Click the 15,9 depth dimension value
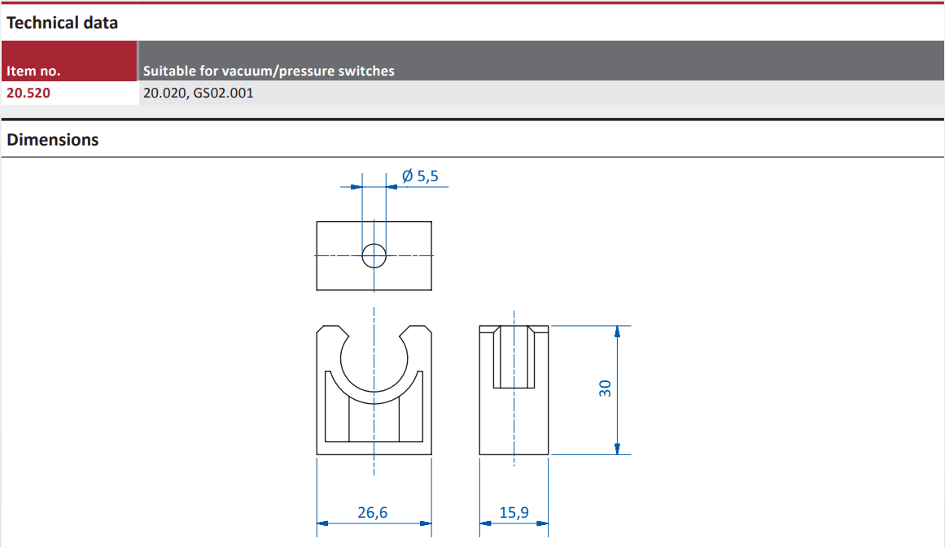The width and height of the screenshot is (945, 547). [x=514, y=512]
